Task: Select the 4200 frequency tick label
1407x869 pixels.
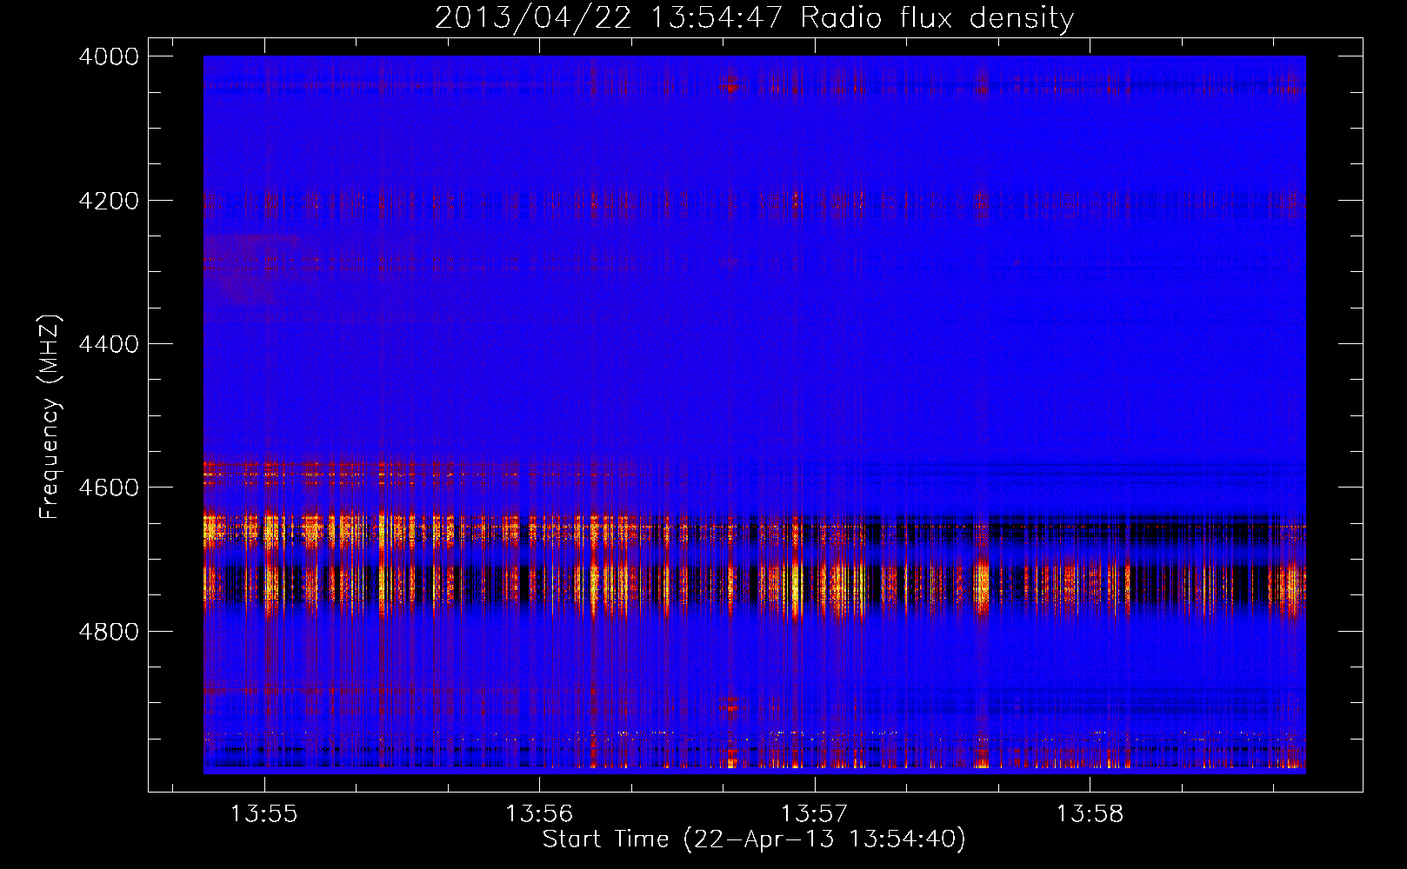Action: pos(109,201)
